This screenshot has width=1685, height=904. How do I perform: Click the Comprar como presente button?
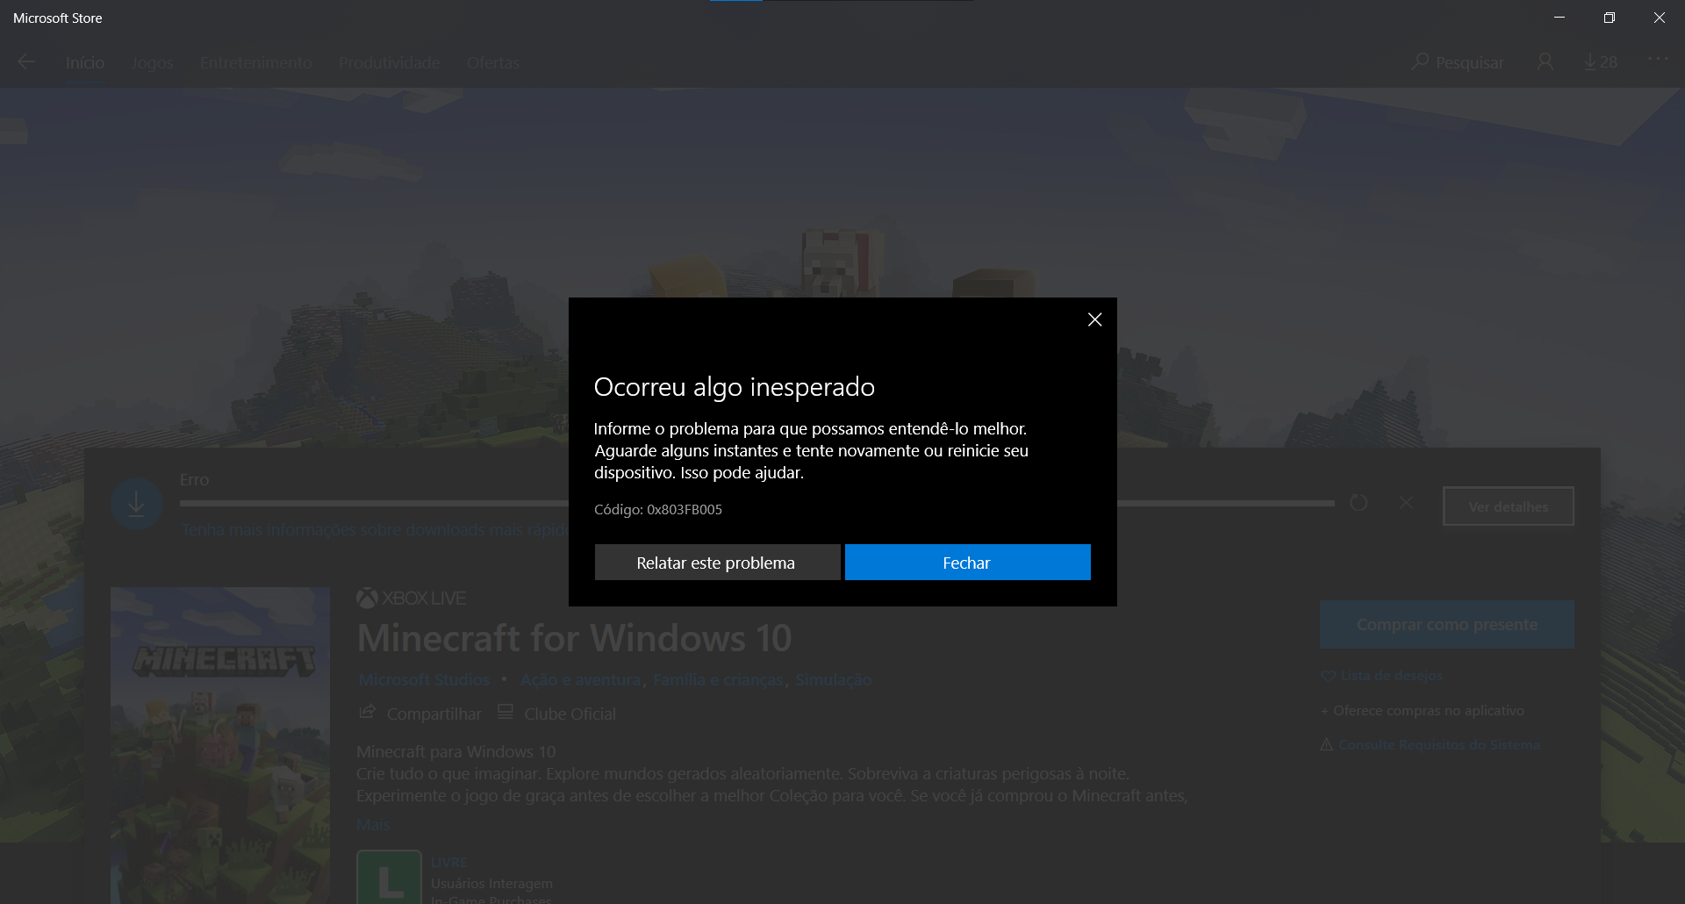click(1447, 625)
